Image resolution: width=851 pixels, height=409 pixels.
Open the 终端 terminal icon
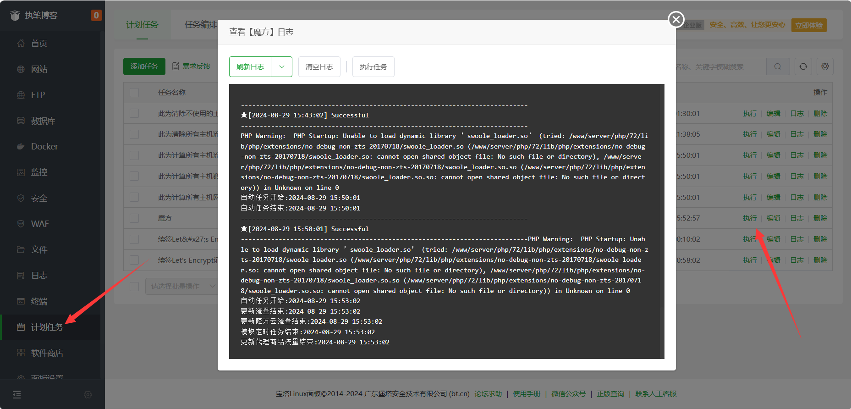pyautogui.click(x=21, y=301)
